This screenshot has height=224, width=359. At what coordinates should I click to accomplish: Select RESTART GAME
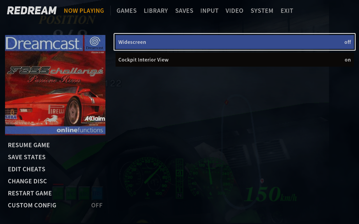pyautogui.click(x=30, y=193)
